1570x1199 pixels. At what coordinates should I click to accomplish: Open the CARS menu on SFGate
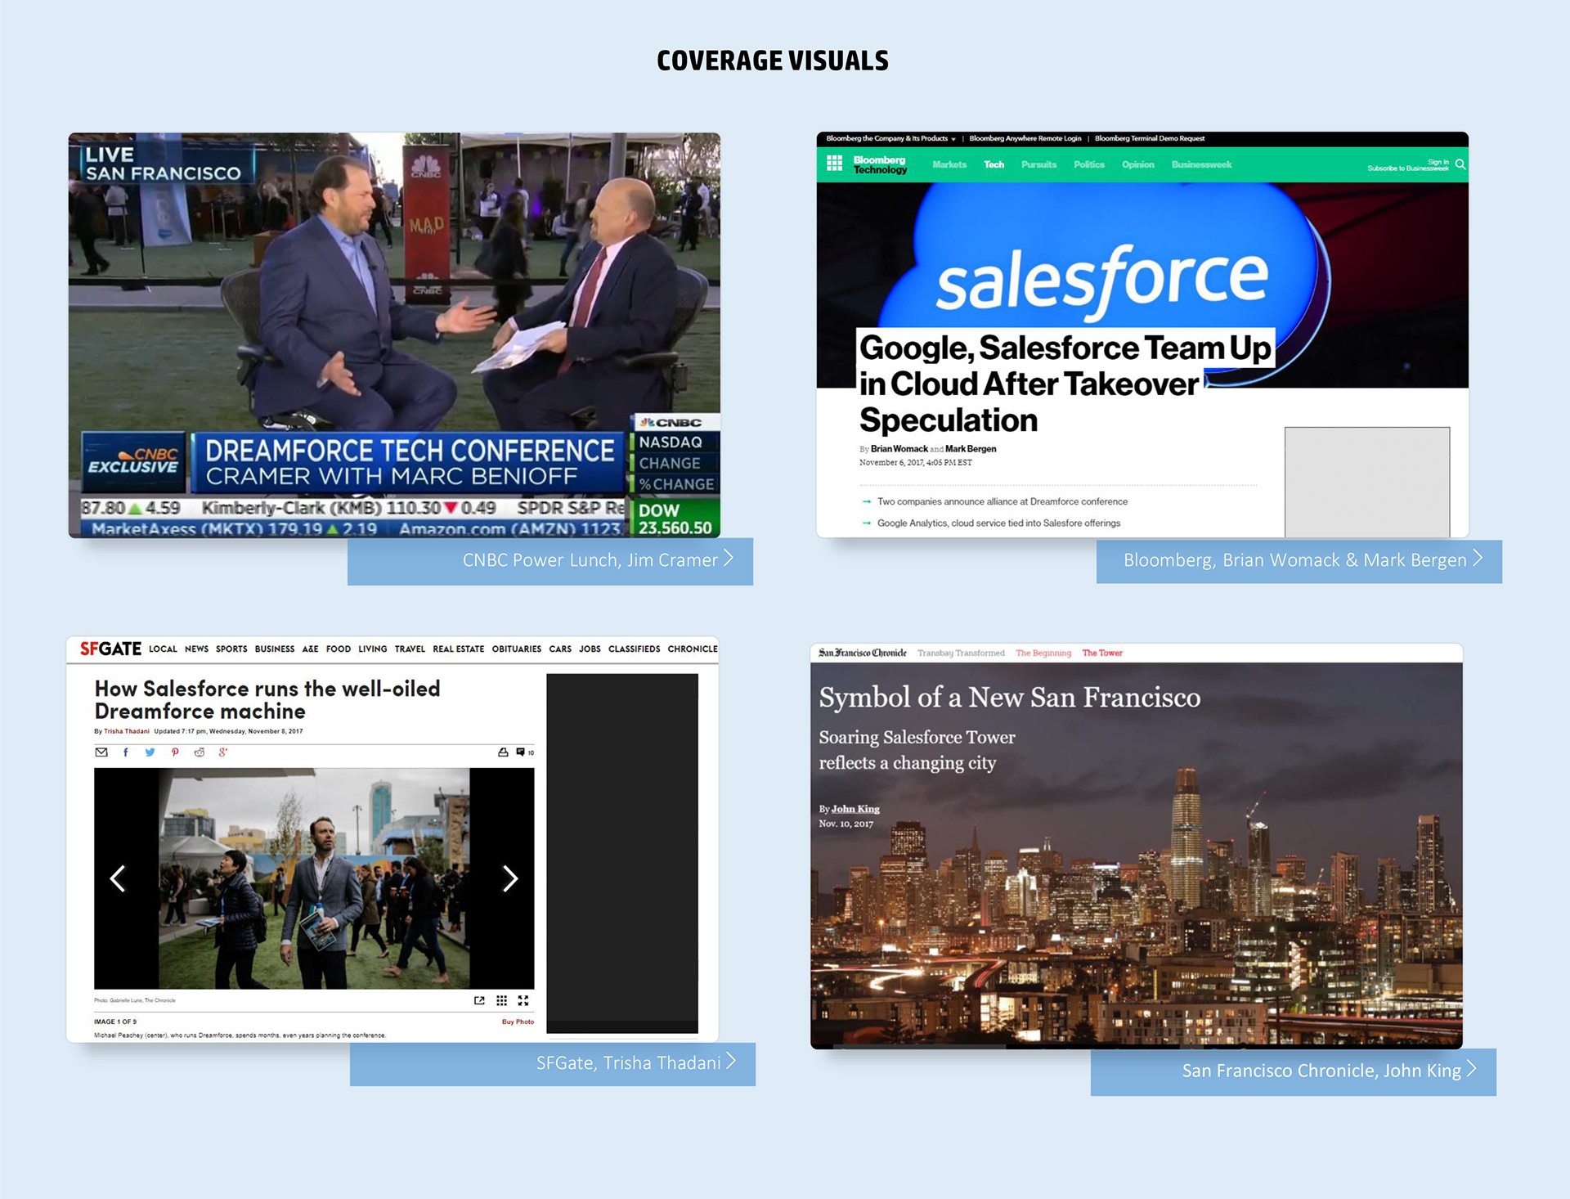560,649
